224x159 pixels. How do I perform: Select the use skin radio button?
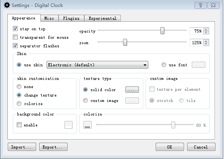19,65
